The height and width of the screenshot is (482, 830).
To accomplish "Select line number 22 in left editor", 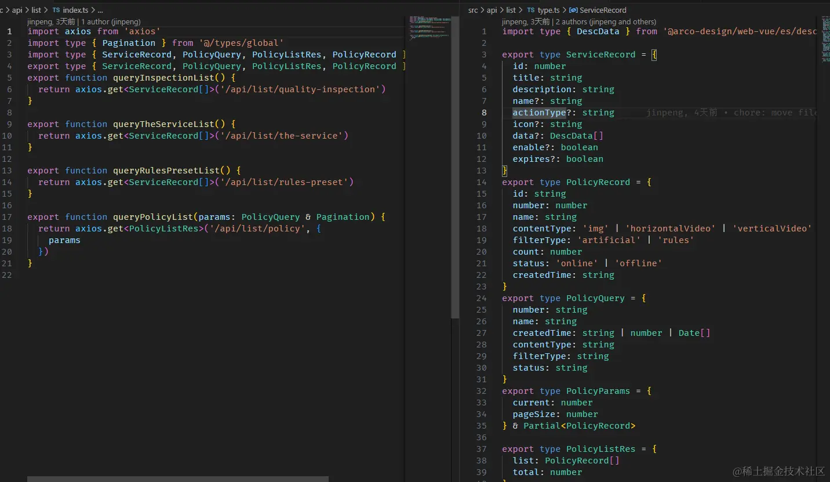I will 7,275.
